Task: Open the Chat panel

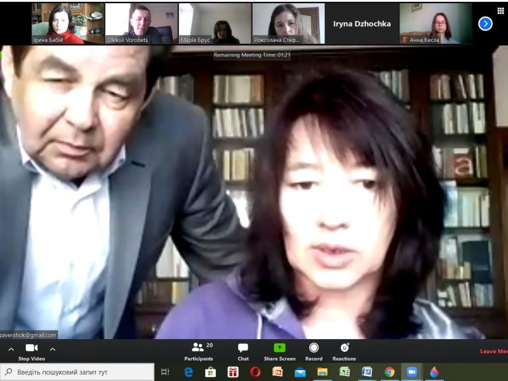Action: tap(243, 351)
